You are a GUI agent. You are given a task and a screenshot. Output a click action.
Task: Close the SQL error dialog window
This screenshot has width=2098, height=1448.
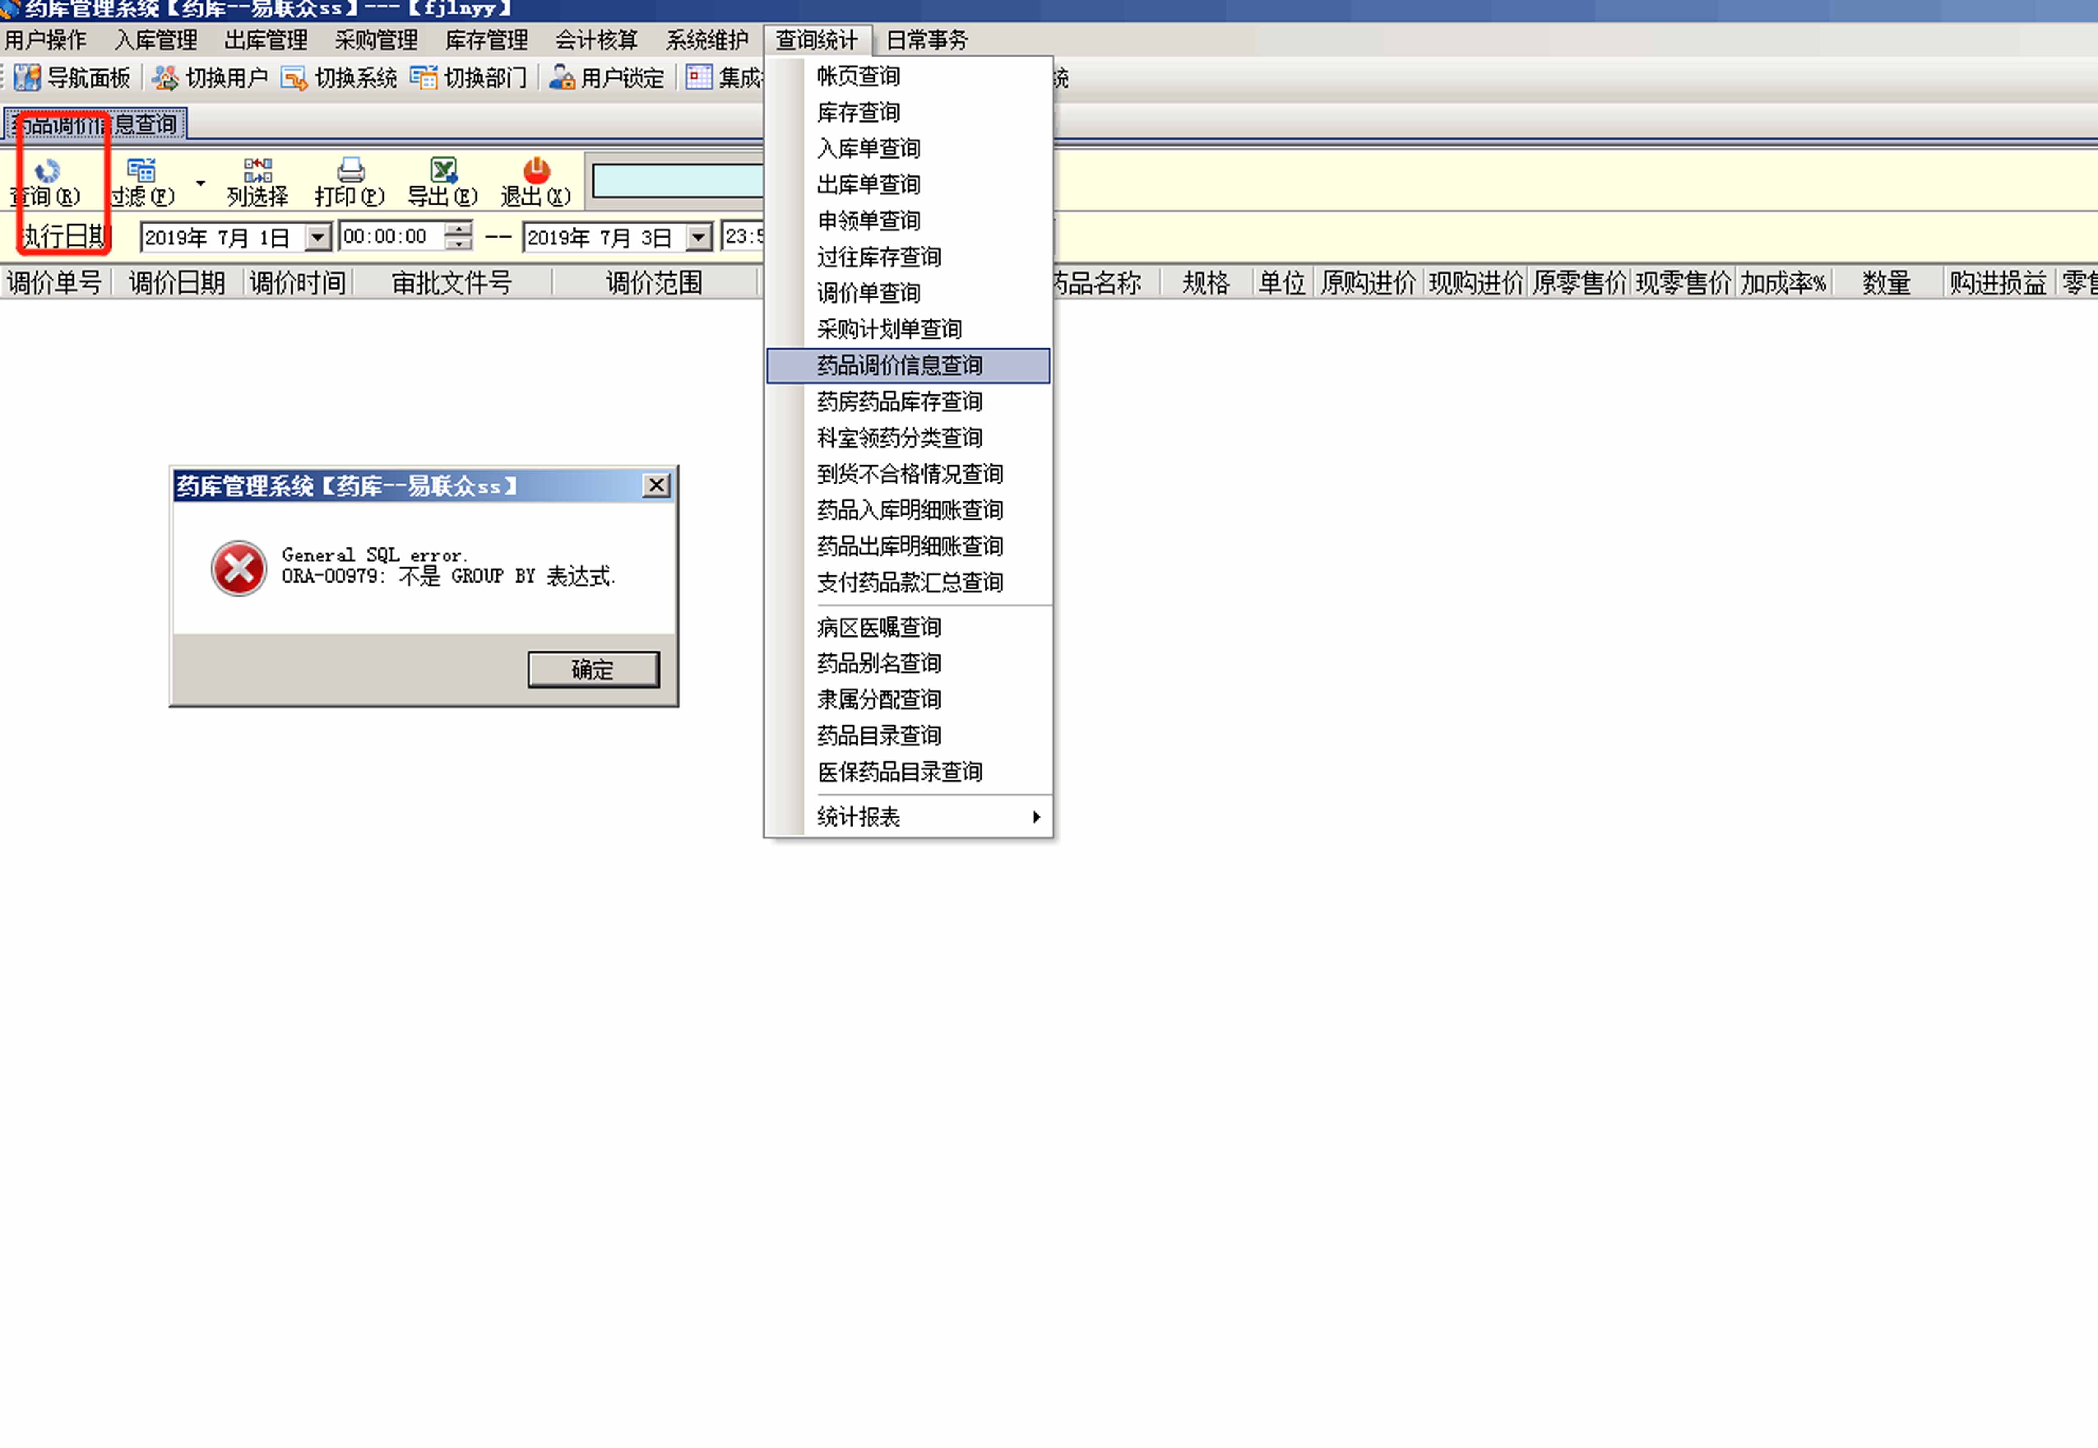point(656,485)
